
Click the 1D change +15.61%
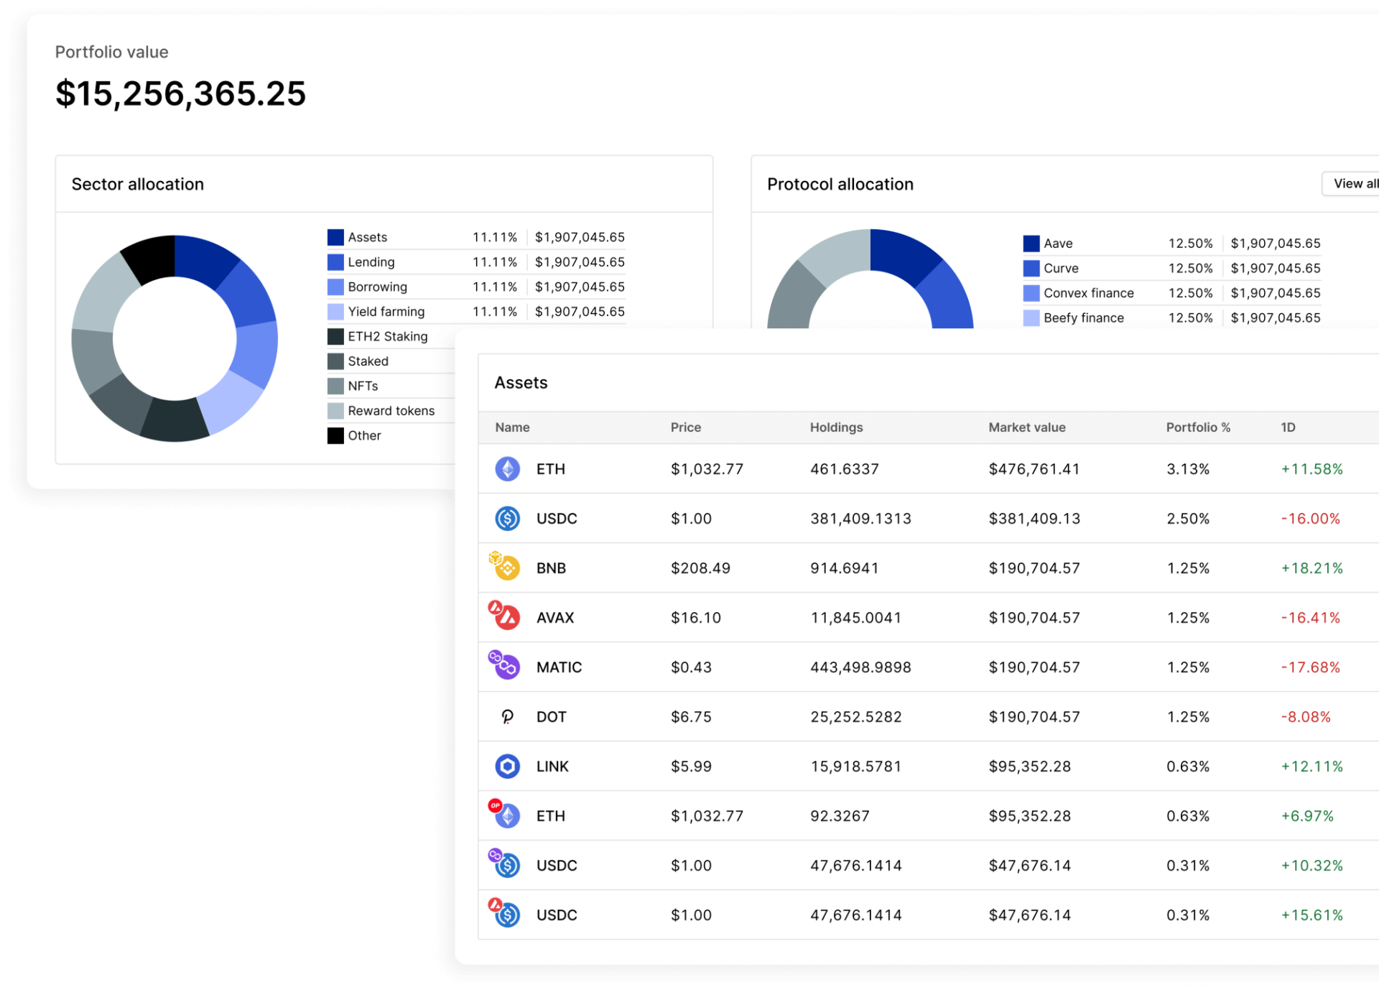coord(1312,915)
